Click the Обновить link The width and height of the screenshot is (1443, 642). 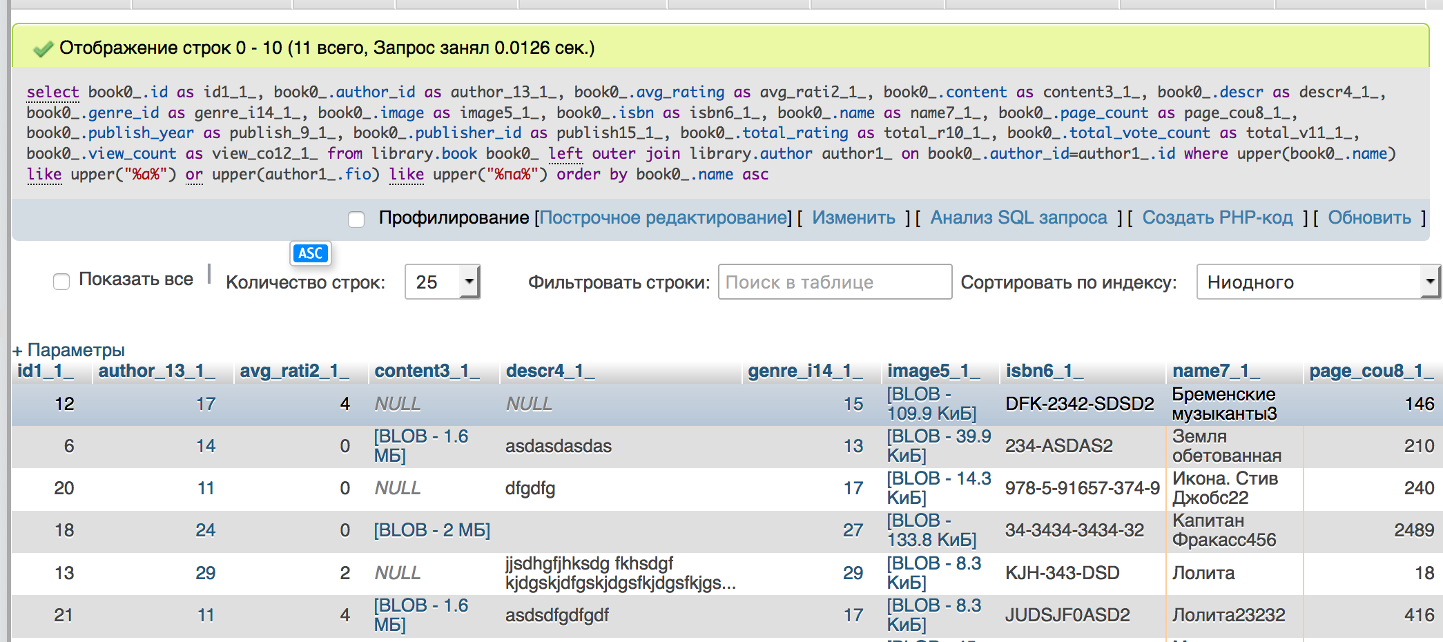(x=1369, y=217)
